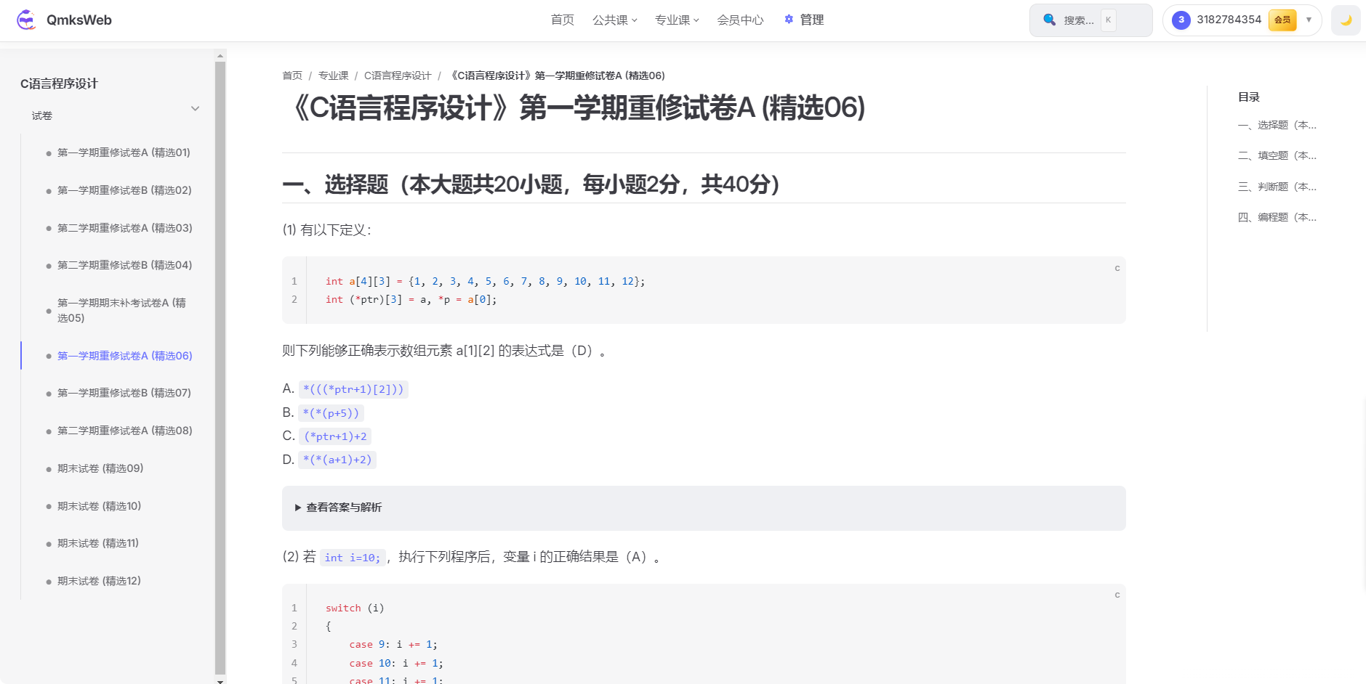1366x684 pixels.
Task: Click the sidebar title C语言程序设计
Action: pyautogui.click(x=59, y=84)
